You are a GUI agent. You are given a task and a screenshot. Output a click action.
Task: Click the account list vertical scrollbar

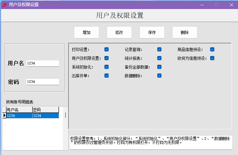(x=65, y=128)
